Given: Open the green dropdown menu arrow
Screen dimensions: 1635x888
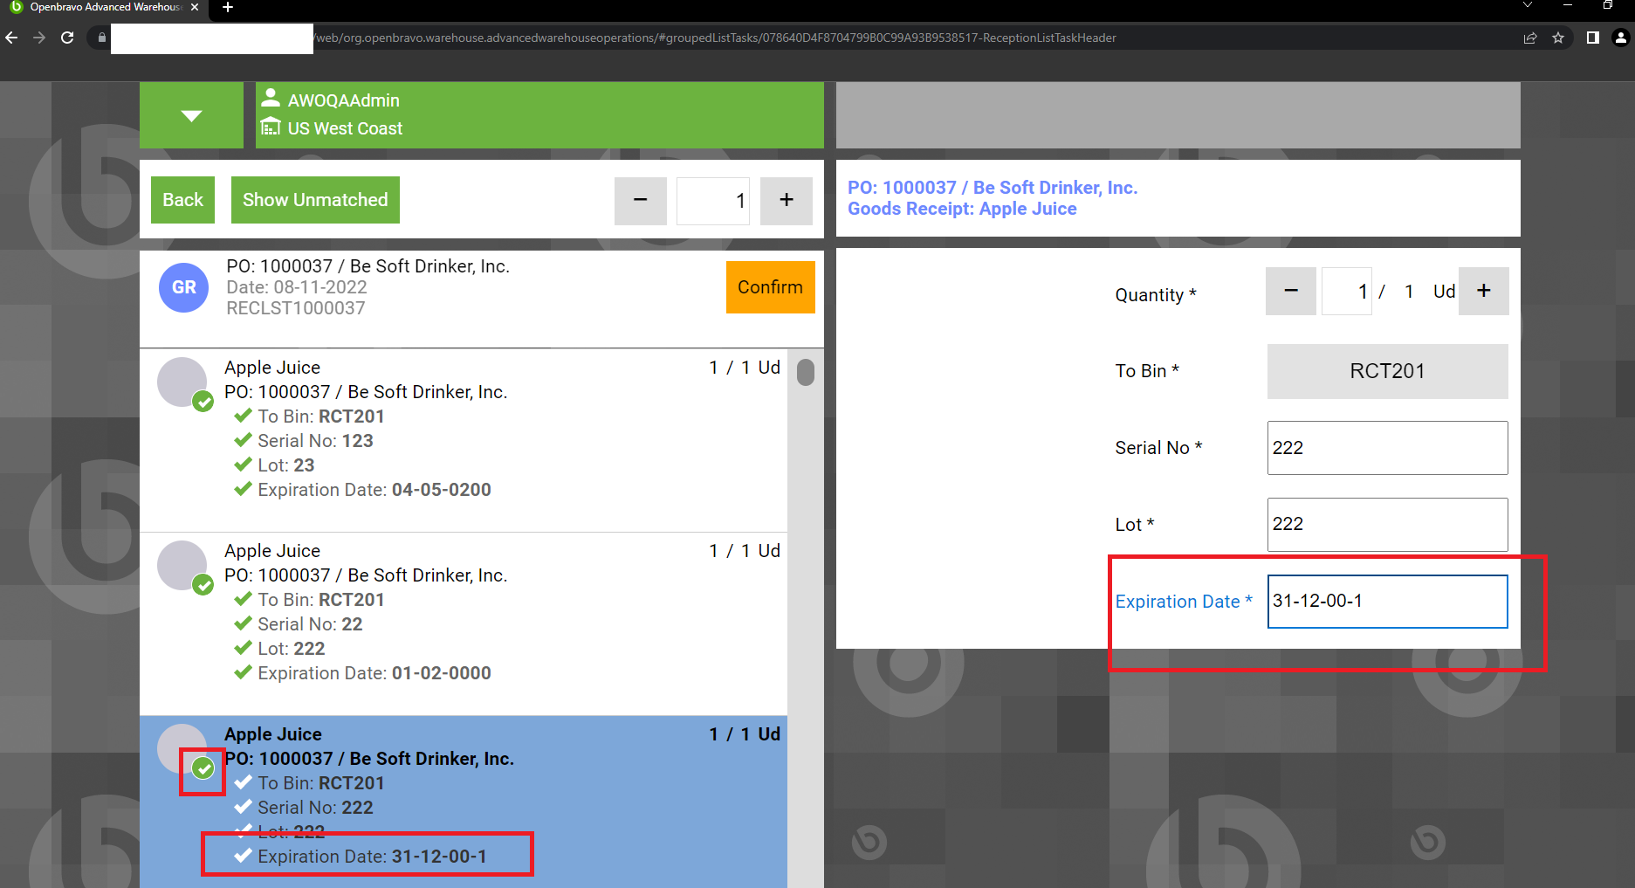Looking at the screenshot, I should coord(191,115).
